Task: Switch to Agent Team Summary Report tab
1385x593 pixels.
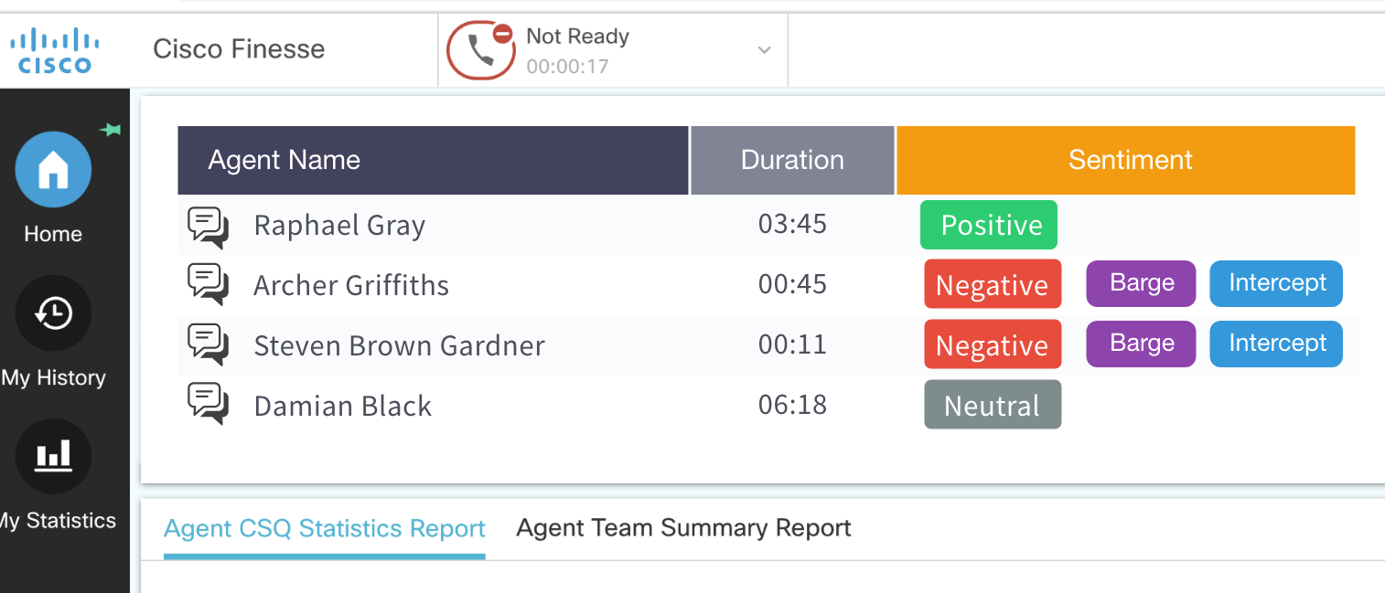Action: 683,528
